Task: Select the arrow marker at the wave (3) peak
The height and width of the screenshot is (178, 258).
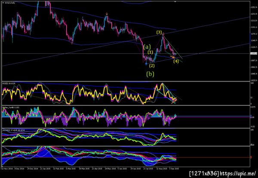Action: 163,34
